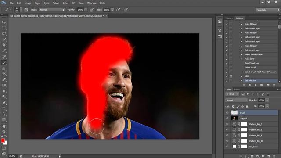Hide the Brush layer

click(227, 113)
